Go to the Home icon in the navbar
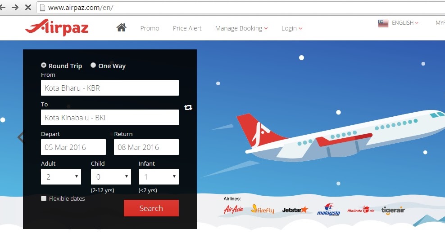Screen dimensions: 445x233 (121, 28)
